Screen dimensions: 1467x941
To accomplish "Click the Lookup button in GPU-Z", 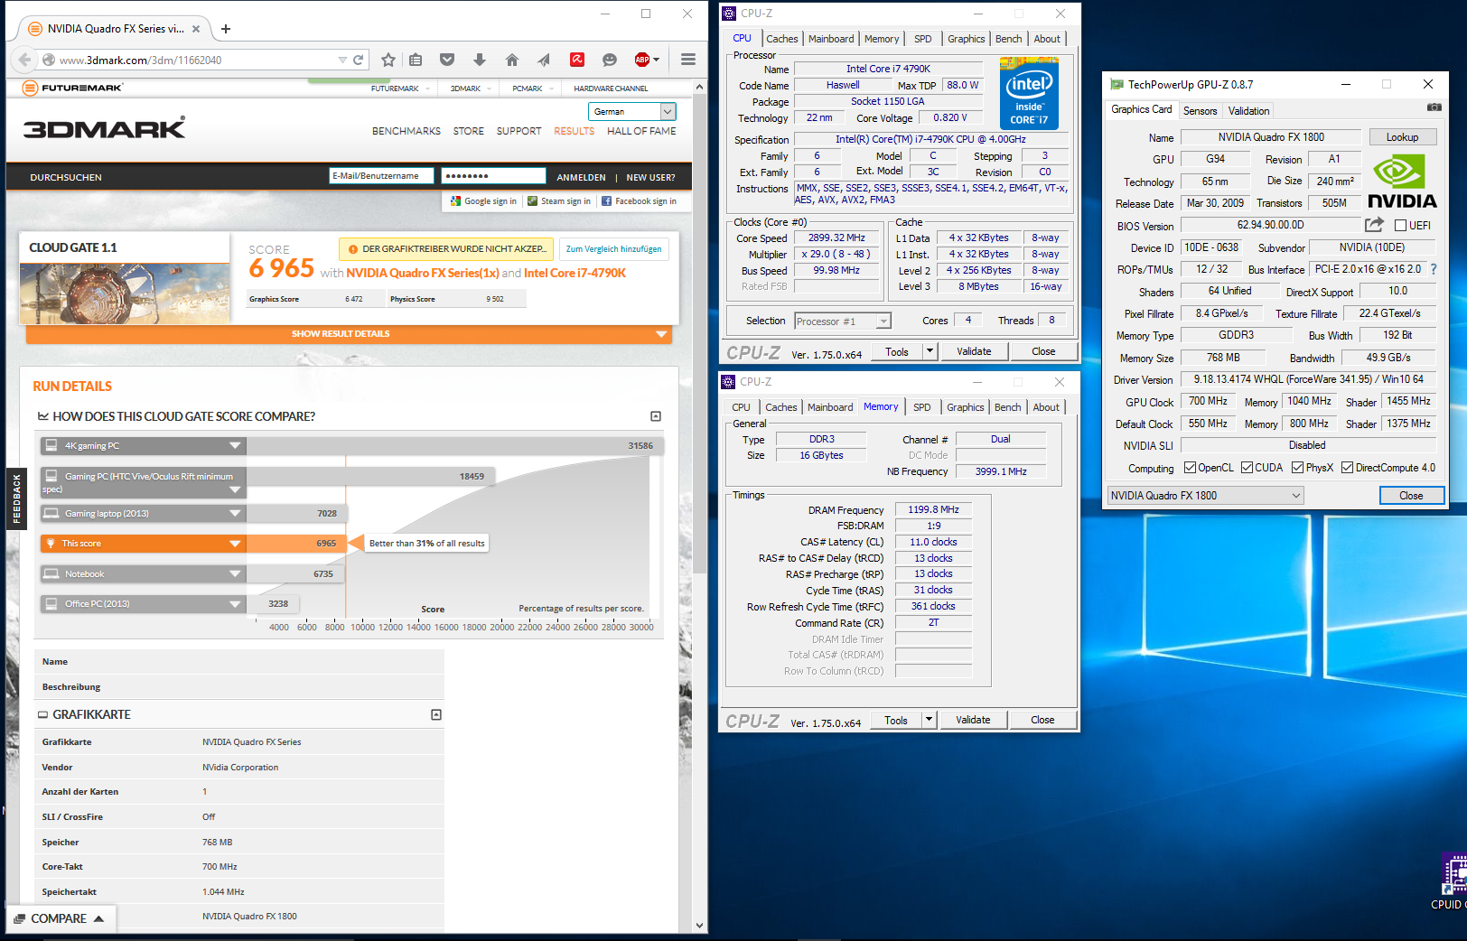I will (x=1402, y=137).
